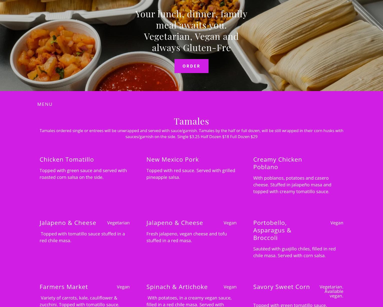Choose the Spinach & Artichoke item
The height and width of the screenshot is (307, 383).
click(177, 287)
